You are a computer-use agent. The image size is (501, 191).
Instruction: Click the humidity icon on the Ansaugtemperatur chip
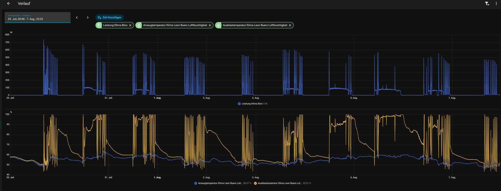tap(139, 25)
